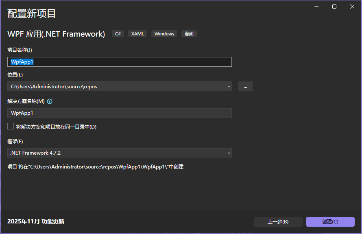Maximize the configuration dialog window
362x234 pixels.
pos(334,7)
